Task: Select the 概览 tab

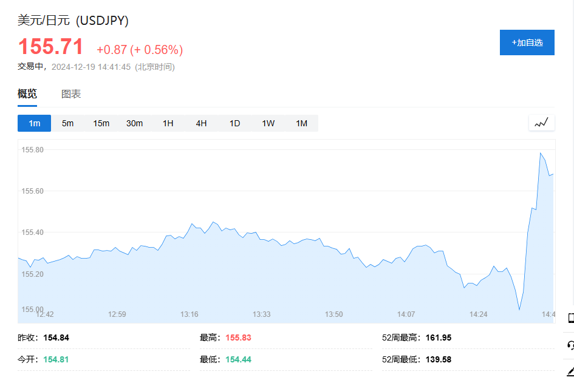Action: [27, 94]
